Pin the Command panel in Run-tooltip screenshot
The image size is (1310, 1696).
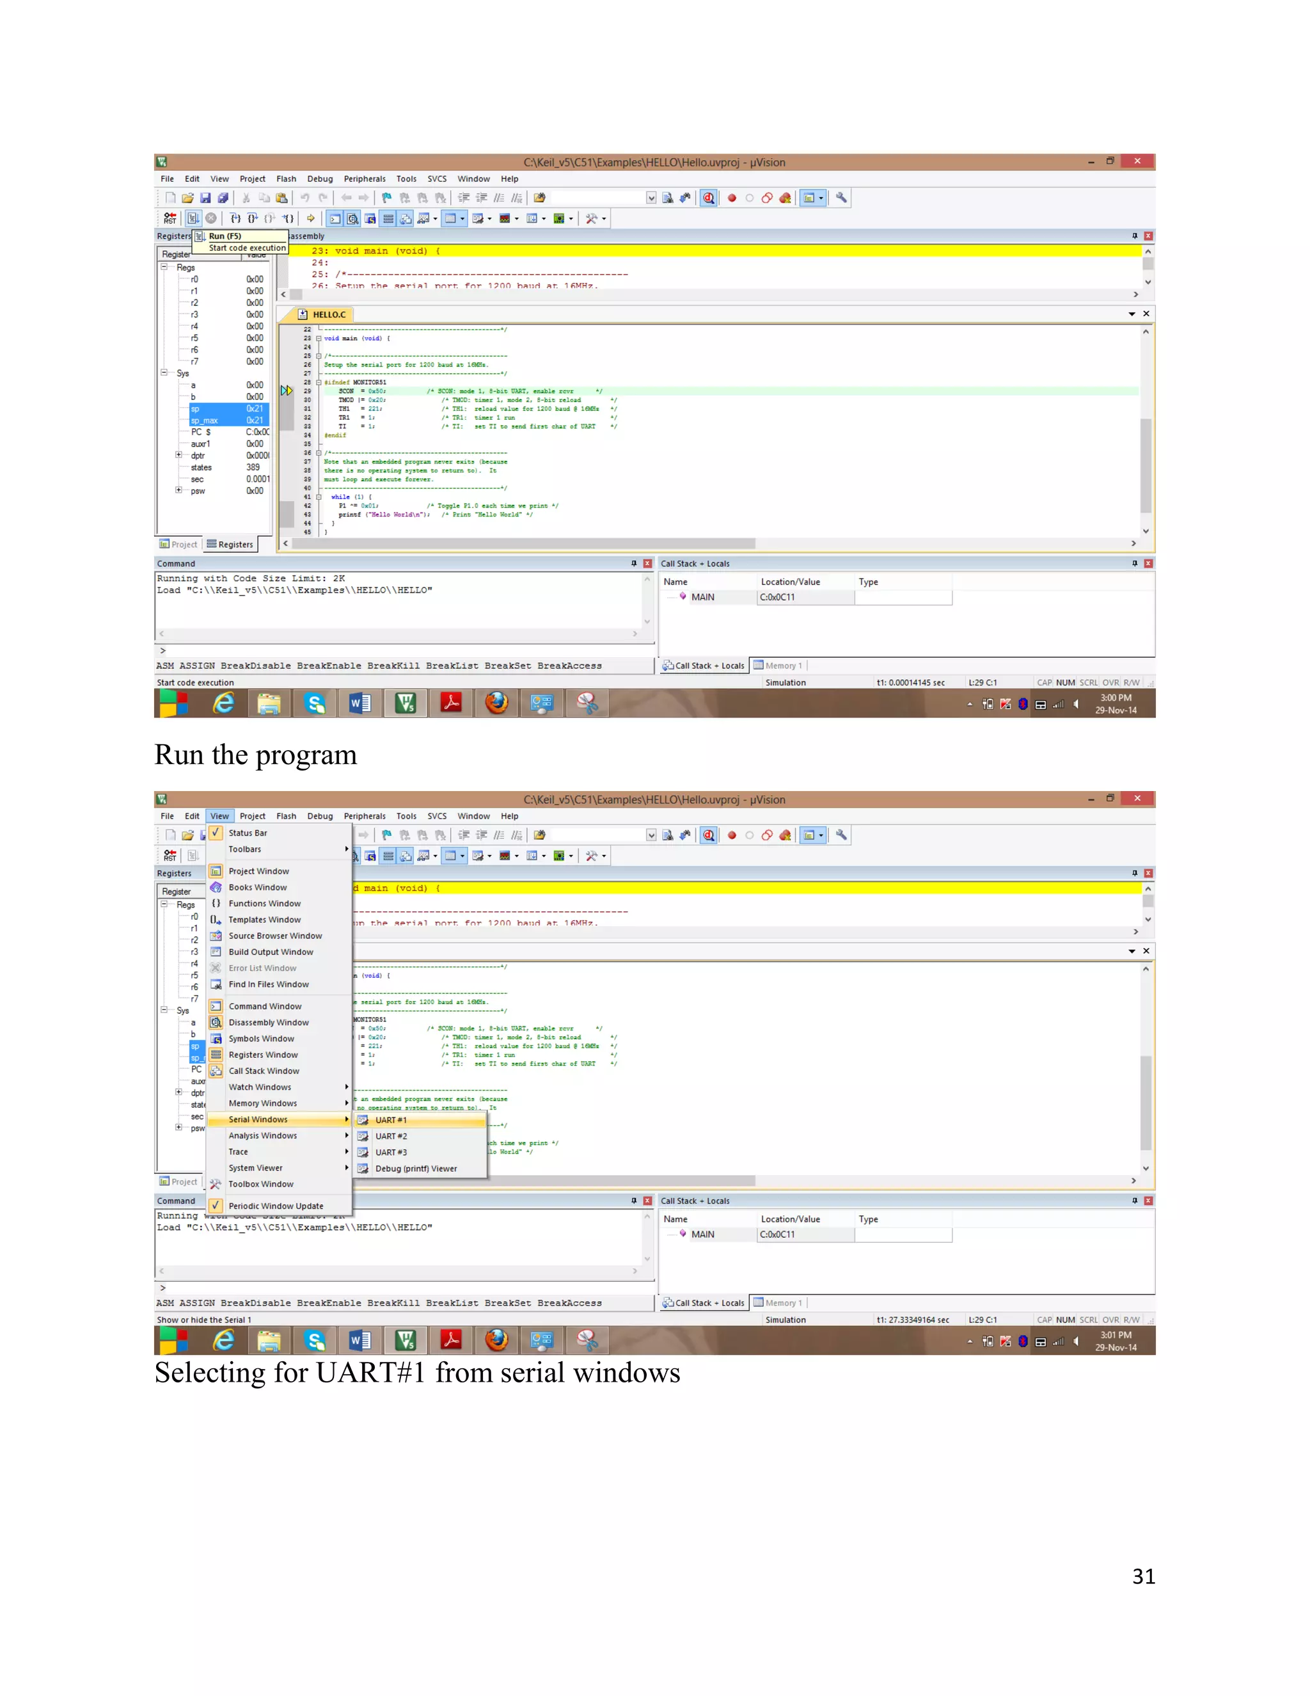click(634, 564)
